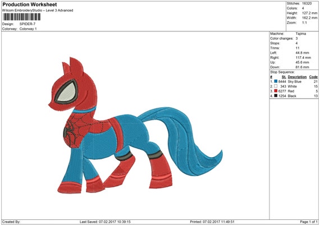Click the Black color swatch
Image resolution: width=320 pixels, height=225 pixels.
click(276, 96)
